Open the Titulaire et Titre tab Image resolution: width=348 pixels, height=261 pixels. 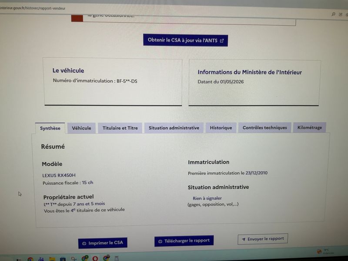pyautogui.click(x=120, y=128)
